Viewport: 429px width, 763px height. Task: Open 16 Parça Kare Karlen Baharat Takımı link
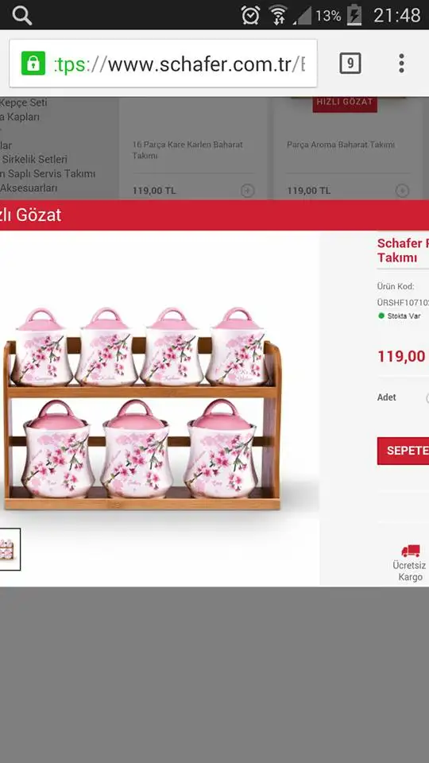point(187,150)
